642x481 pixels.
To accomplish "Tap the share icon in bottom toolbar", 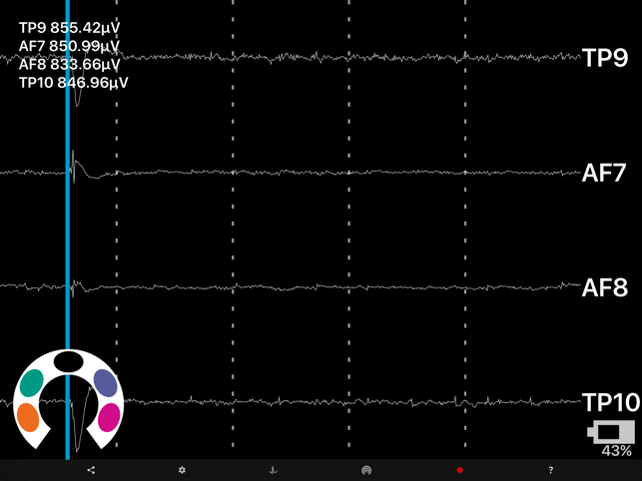I will [x=91, y=470].
